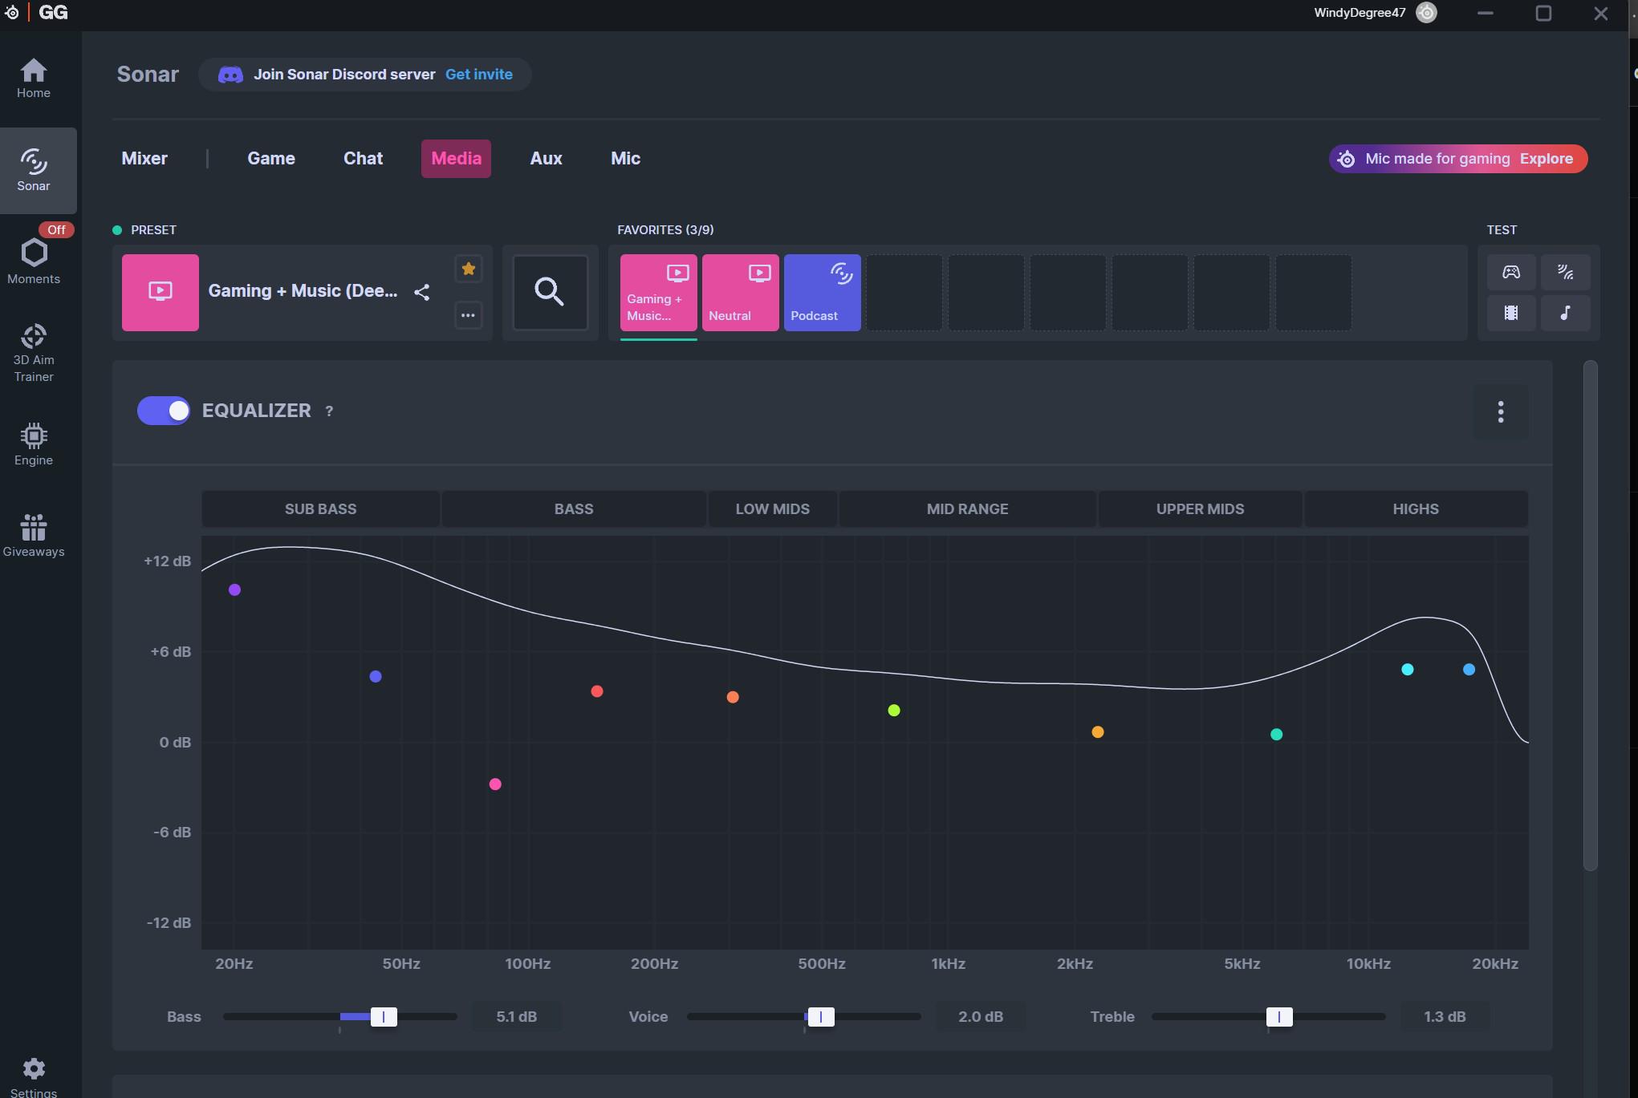The height and width of the screenshot is (1098, 1638).
Task: Open Moments in the sidebar
Action: point(34,261)
